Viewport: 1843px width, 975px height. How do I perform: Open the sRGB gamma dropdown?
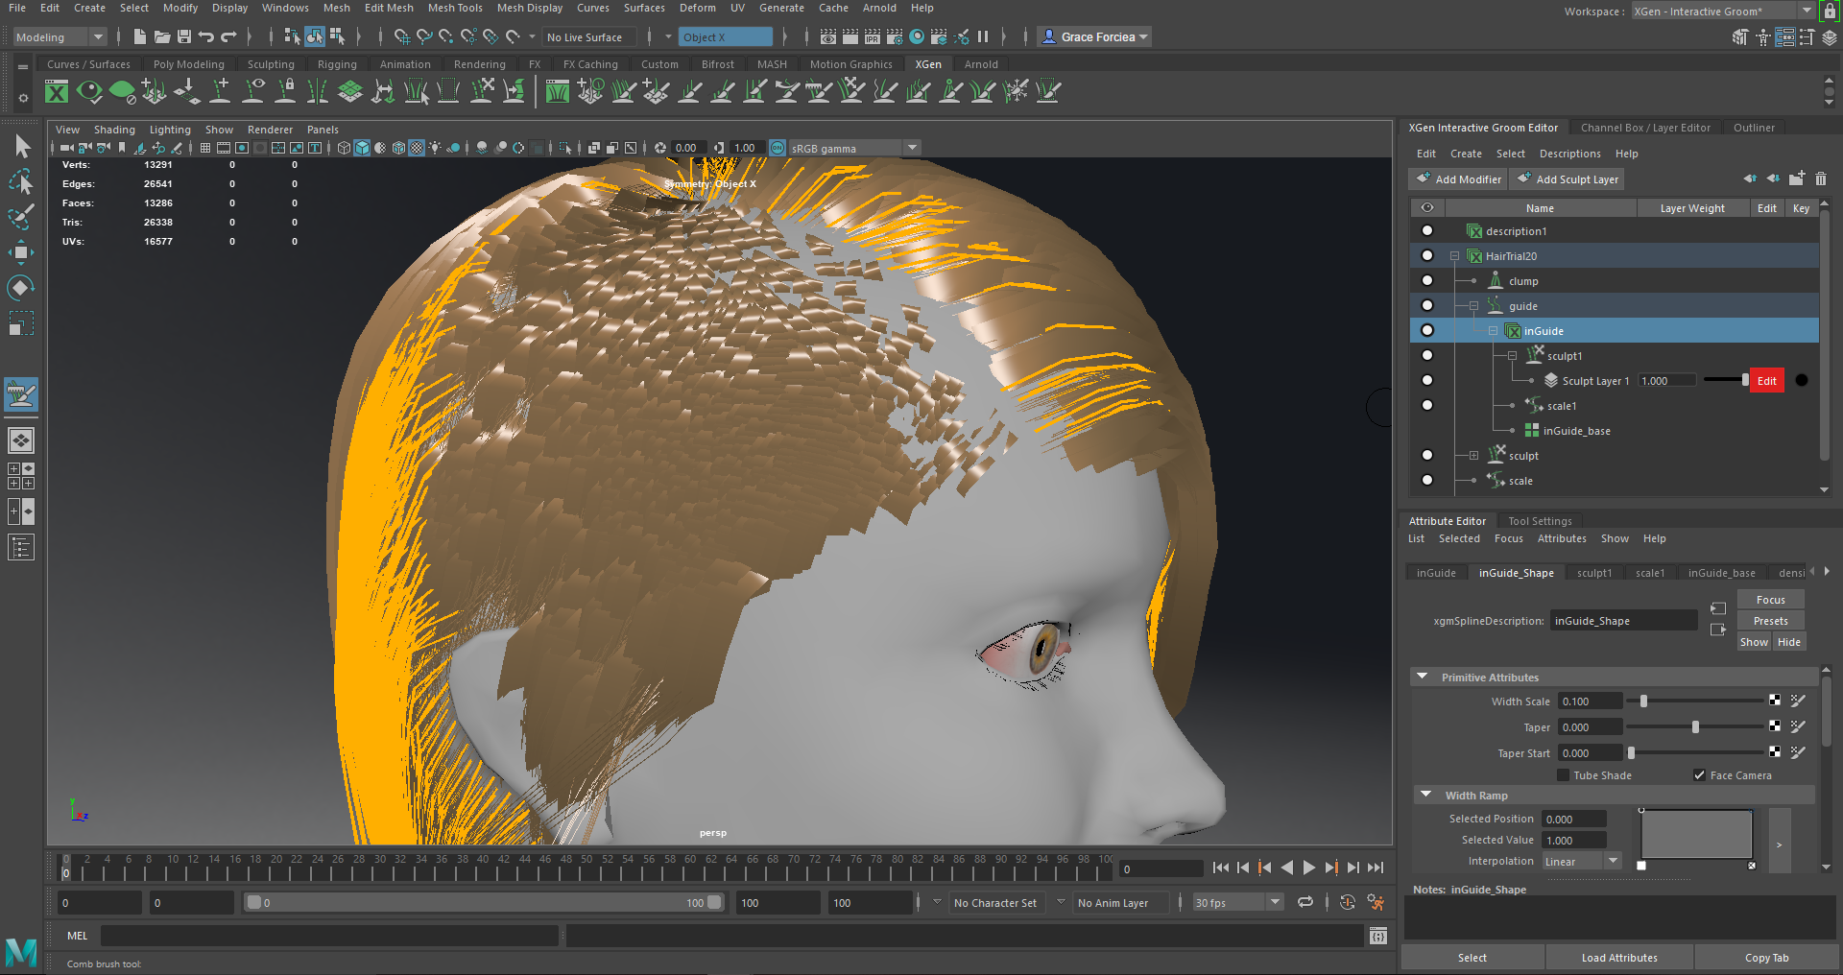coord(910,148)
